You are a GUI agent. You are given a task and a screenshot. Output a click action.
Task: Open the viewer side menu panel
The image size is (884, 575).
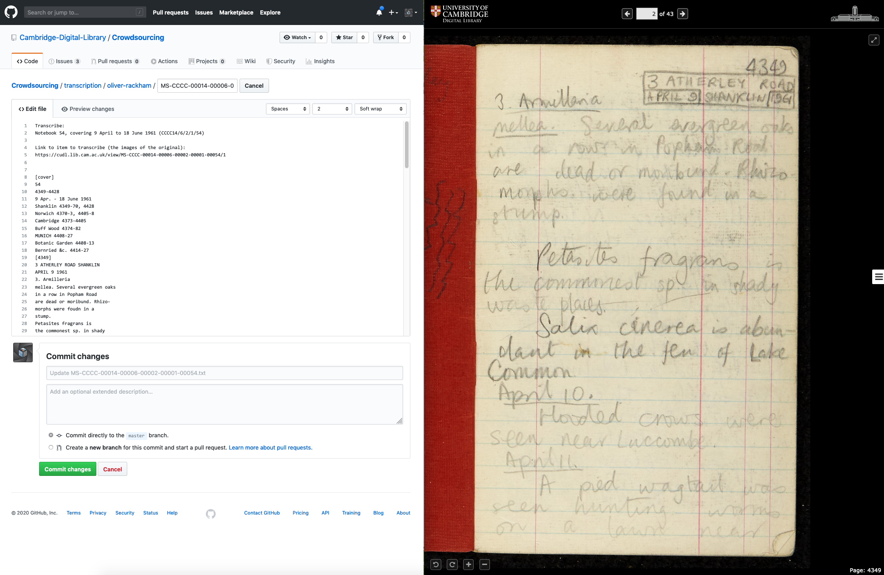click(x=878, y=276)
